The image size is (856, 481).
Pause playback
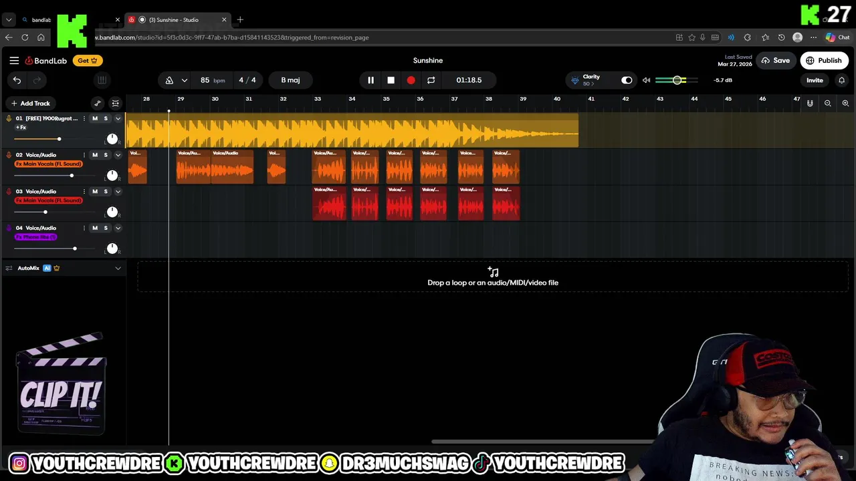[370, 80]
